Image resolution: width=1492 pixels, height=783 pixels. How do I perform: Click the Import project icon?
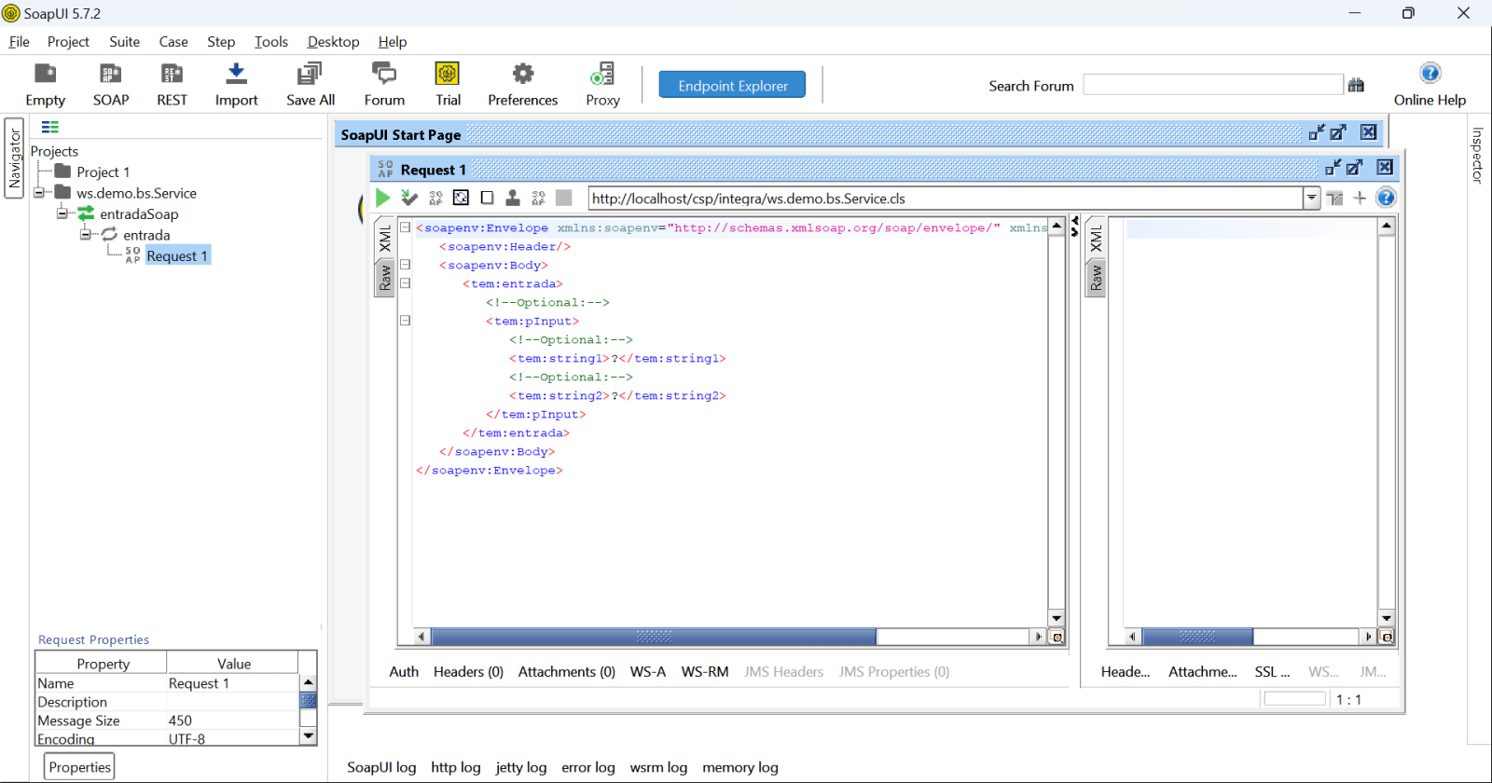pos(236,75)
